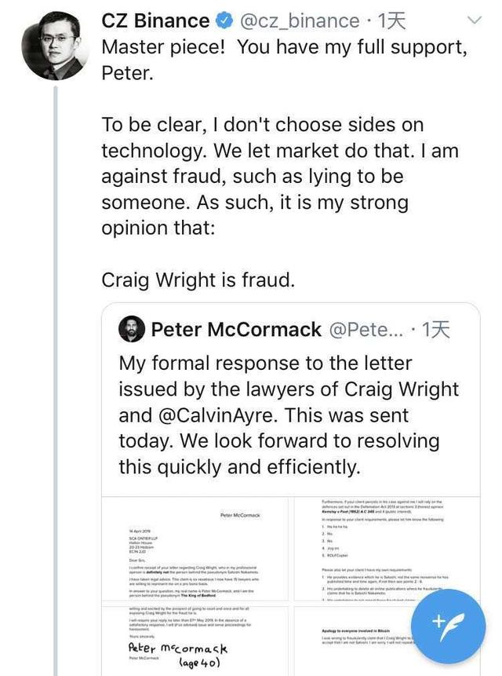Open the 'Apology to everyone' image
Viewport: 502px width, 676px height.
pos(369,639)
